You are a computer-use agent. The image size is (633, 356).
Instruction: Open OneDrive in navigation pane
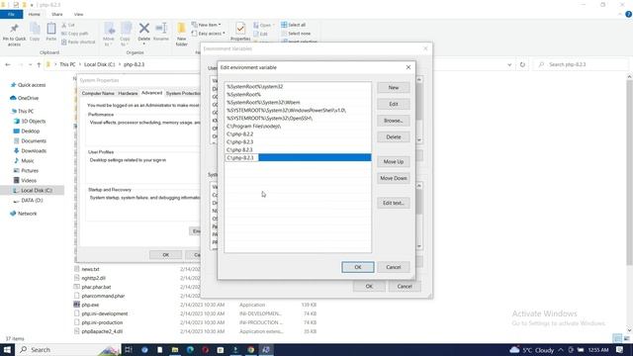[x=28, y=98]
